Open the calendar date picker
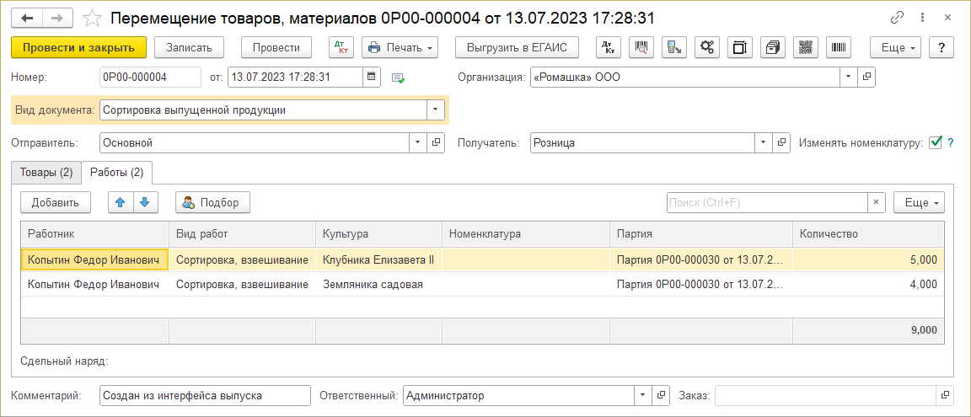Image resolution: width=971 pixels, height=417 pixels. (371, 78)
